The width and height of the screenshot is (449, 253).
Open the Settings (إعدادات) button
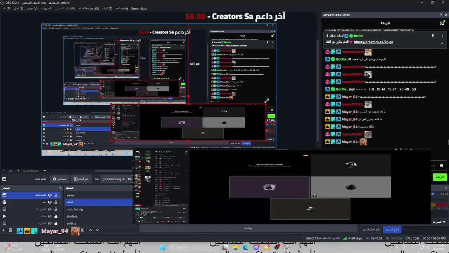click(x=248, y=228)
